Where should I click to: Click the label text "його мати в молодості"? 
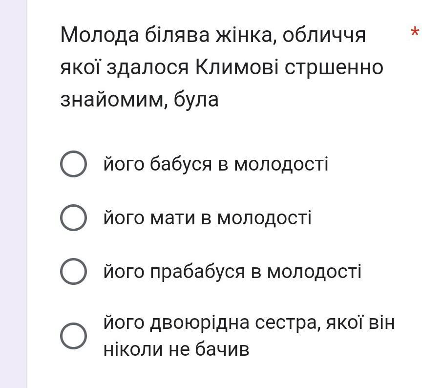[208, 218]
